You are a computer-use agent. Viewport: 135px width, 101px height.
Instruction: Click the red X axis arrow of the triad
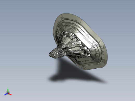(10, 94)
